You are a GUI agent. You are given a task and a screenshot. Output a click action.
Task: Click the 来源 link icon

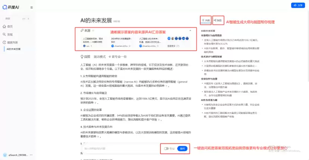[x=82, y=31]
